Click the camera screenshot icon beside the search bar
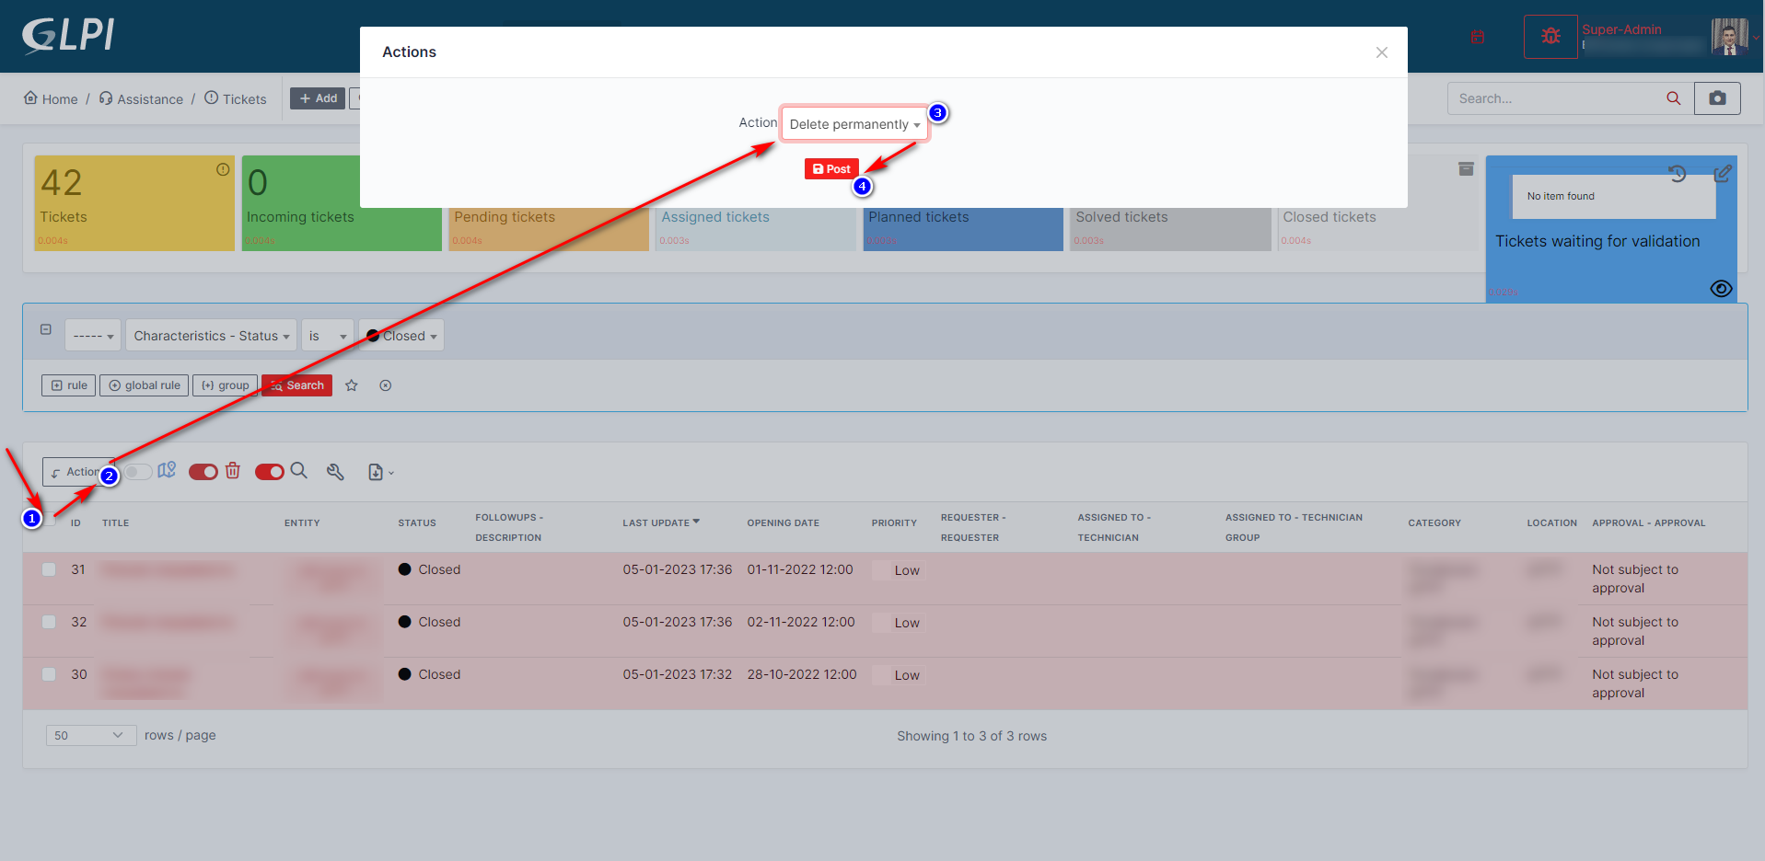Image resolution: width=1765 pixels, height=861 pixels. tap(1716, 98)
